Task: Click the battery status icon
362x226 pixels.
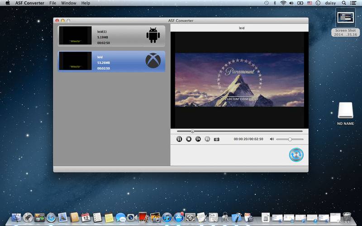Action: (x=300, y=3)
